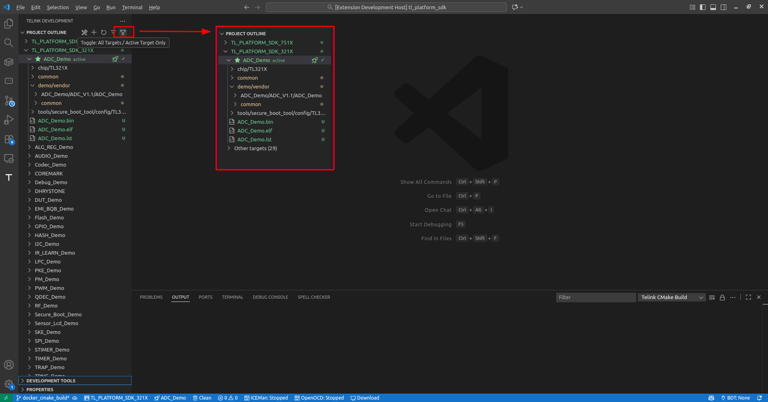Click the output Filter input field
Viewport: 768px width, 402px height.
[596, 297]
